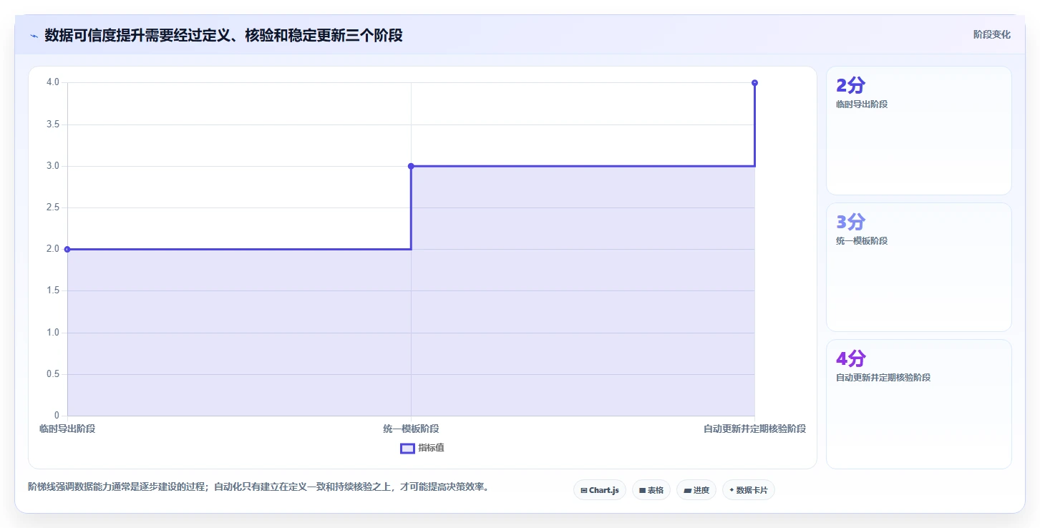This screenshot has height=528, width=1040.
Task: Click the 统一模板阶段 x-axis label
Action: (x=411, y=429)
